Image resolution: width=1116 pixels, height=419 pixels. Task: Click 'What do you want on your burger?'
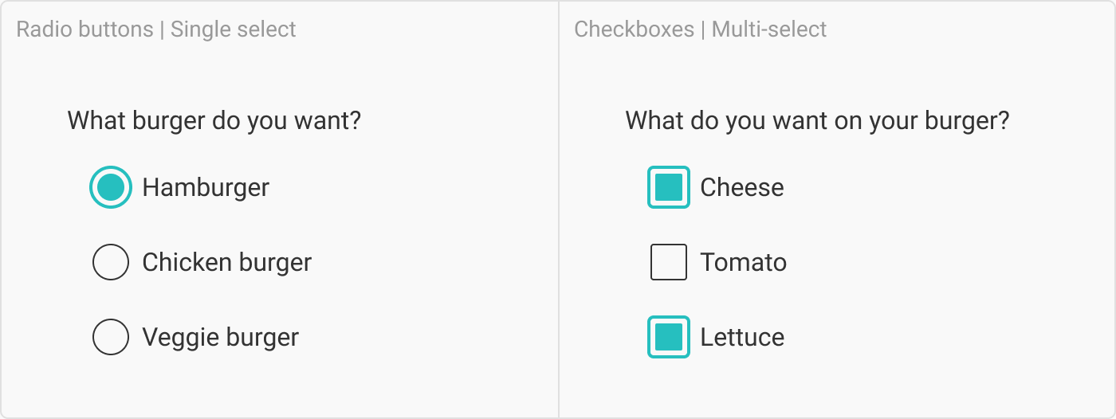point(818,121)
